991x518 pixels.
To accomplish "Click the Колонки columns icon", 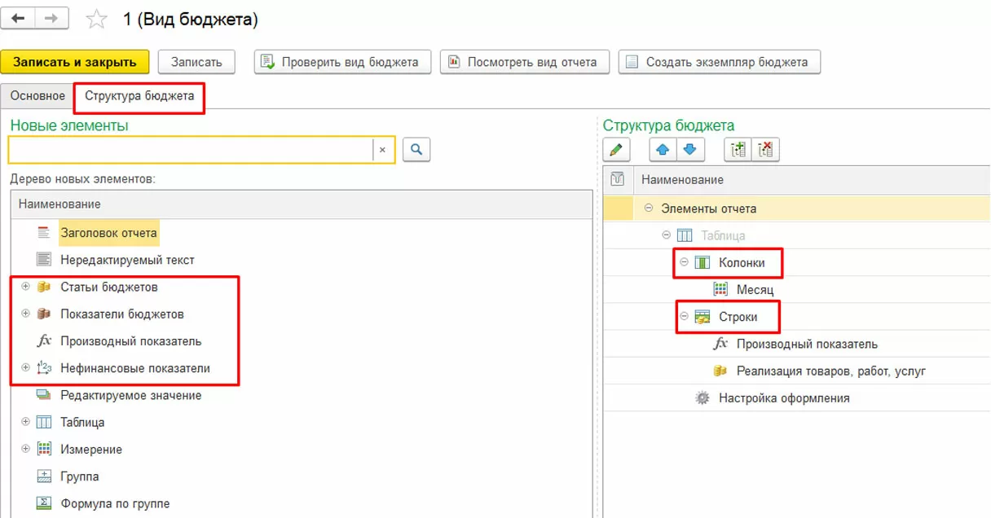I will 702,262.
